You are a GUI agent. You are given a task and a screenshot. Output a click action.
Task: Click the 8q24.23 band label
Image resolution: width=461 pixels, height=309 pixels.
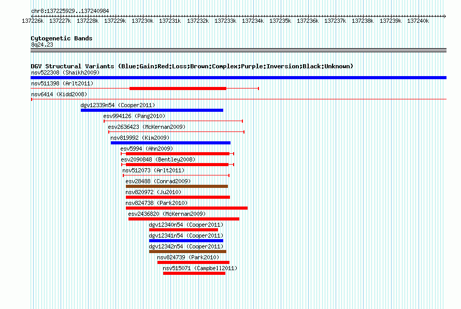point(42,45)
